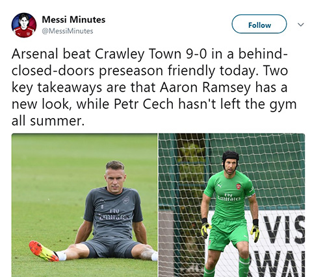
Task: Click Arsenal crest on green goalkeeper jersey
Action: click(x=239, y=187)
